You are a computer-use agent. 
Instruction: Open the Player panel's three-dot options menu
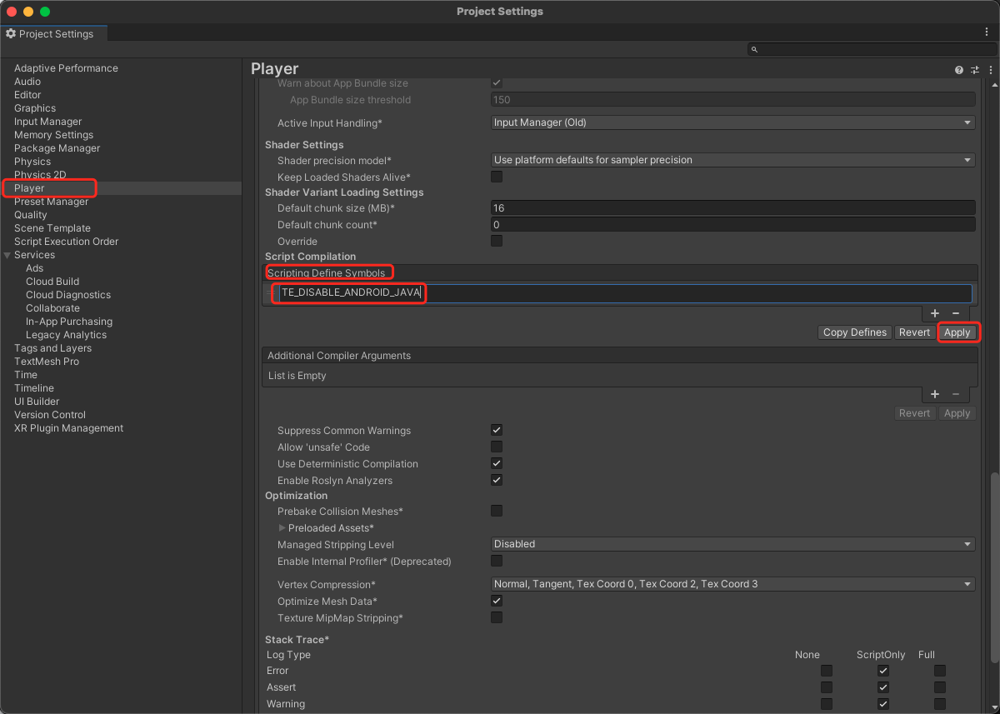[x=986, y=70]
